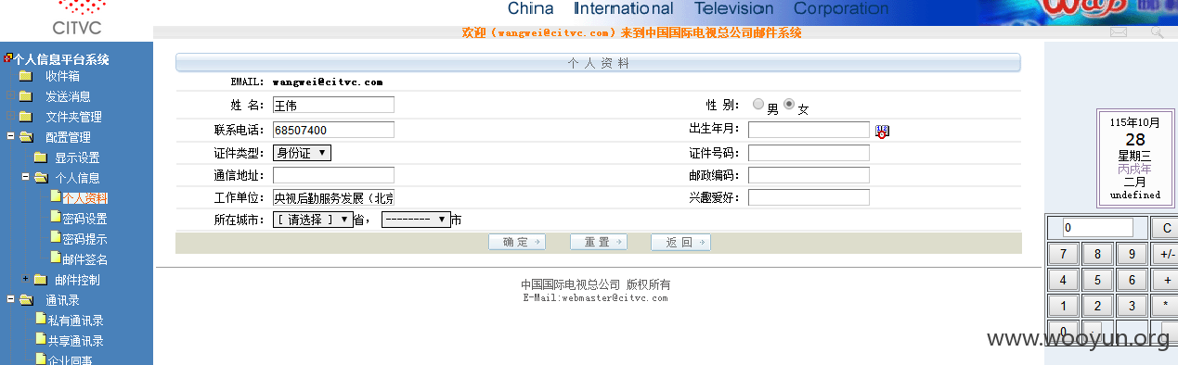Click calculator digit 5 button
The image size is (1178, 365).
(1097, 280)
